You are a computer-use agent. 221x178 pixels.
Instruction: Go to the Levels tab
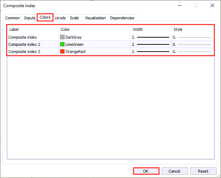[x=60, y=18]
